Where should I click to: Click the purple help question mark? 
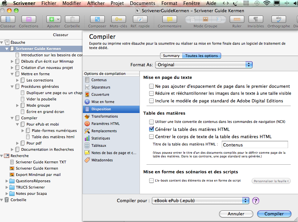tap(256, 200)
